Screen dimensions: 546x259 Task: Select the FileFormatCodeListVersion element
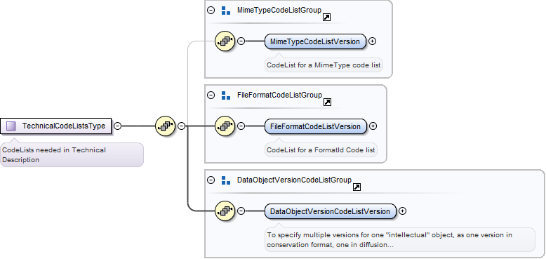tap(316, 126)
